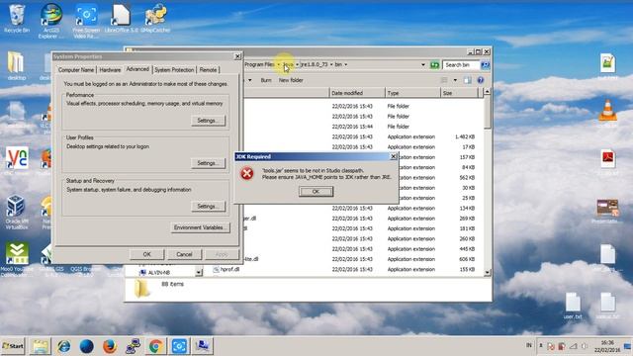The image size is (633, 356).
Task: Select the user.txt file on desktop
Action: (573, 306)
